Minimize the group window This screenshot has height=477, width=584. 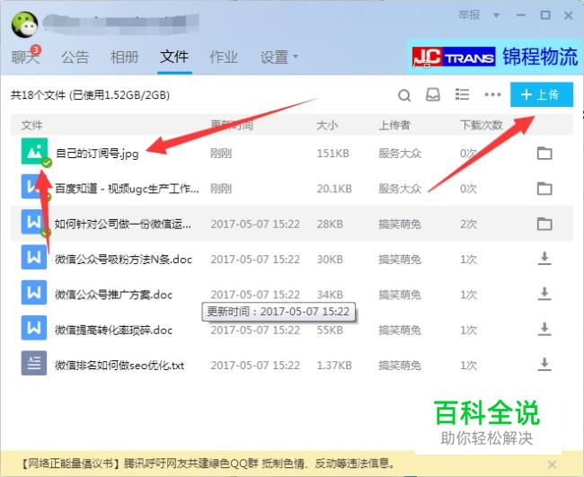(521, 15)
